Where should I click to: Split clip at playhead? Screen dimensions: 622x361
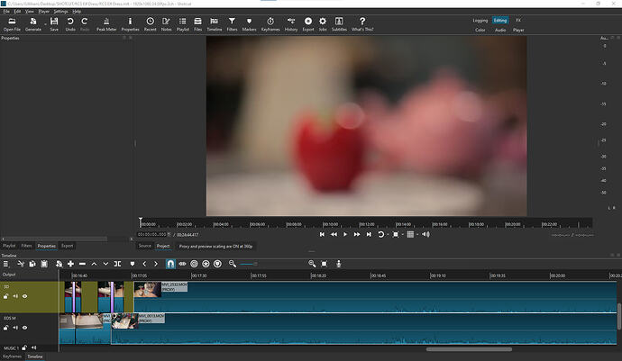pos(117,264)
